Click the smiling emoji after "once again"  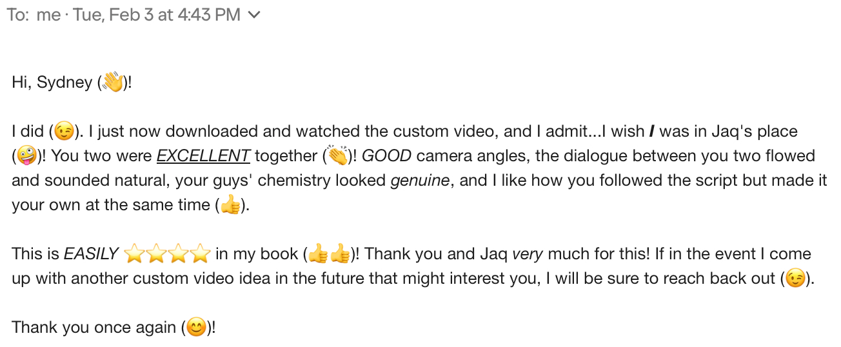tap(196, 328)
